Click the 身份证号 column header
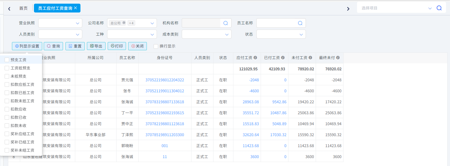450x166 pixels. click(x=165, y=58)
